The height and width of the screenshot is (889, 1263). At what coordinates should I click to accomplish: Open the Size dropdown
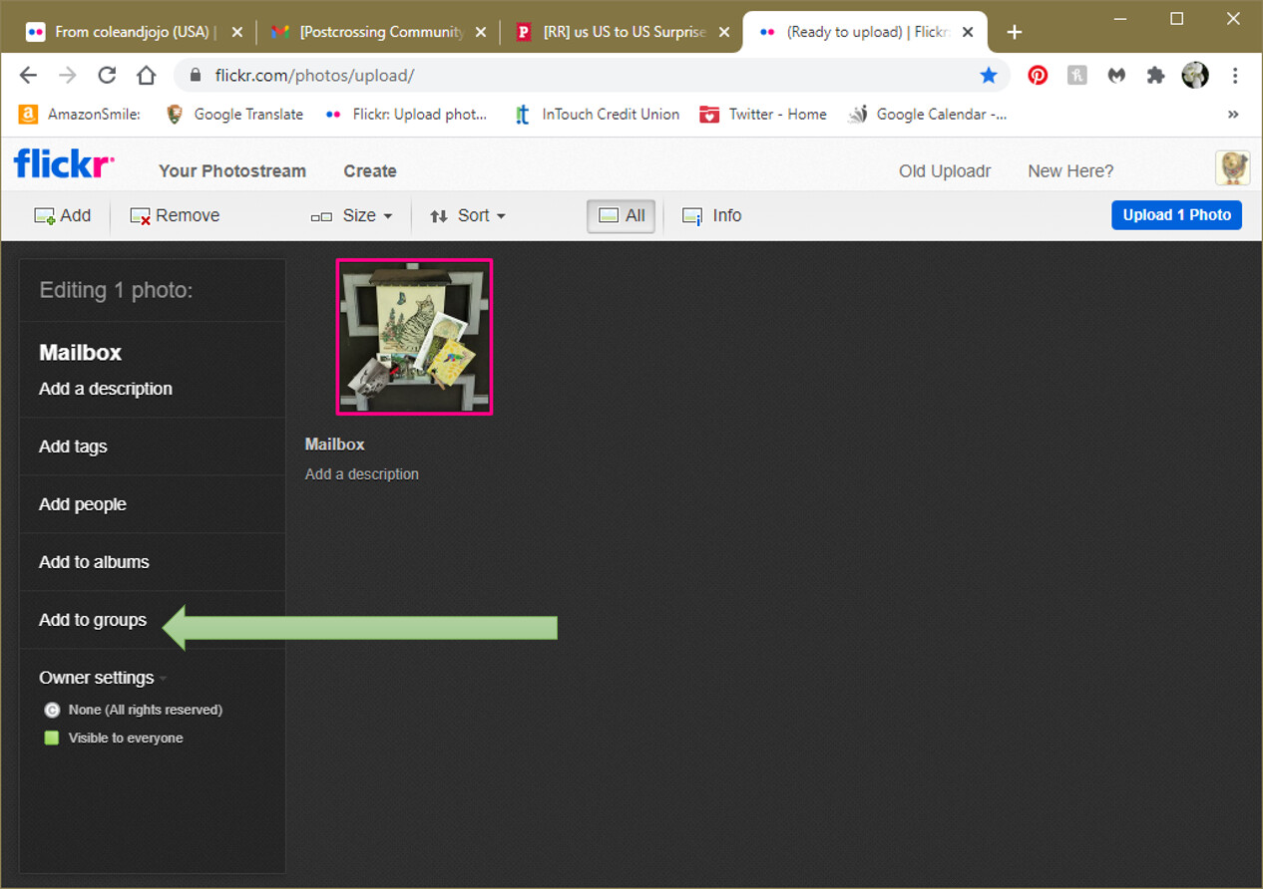coord(351,216)
